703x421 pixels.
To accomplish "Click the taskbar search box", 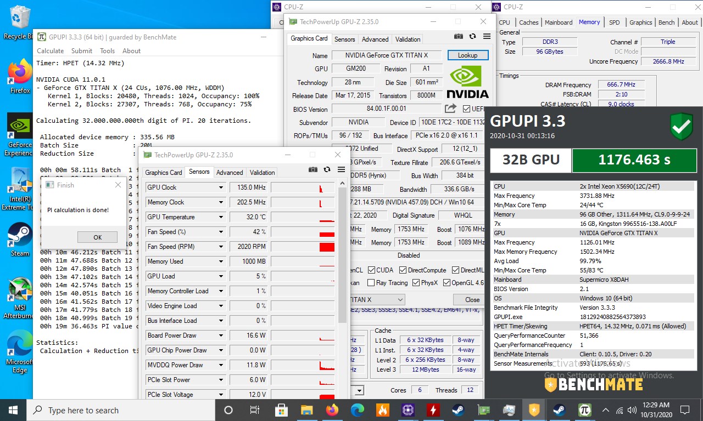I will (x=121, y=410).
